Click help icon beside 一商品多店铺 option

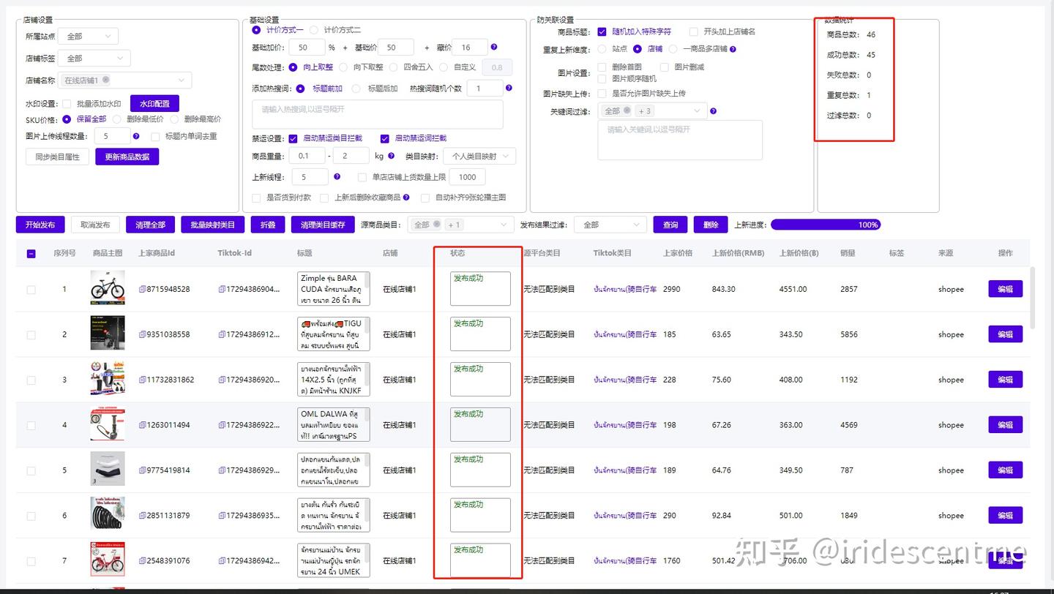733,50
